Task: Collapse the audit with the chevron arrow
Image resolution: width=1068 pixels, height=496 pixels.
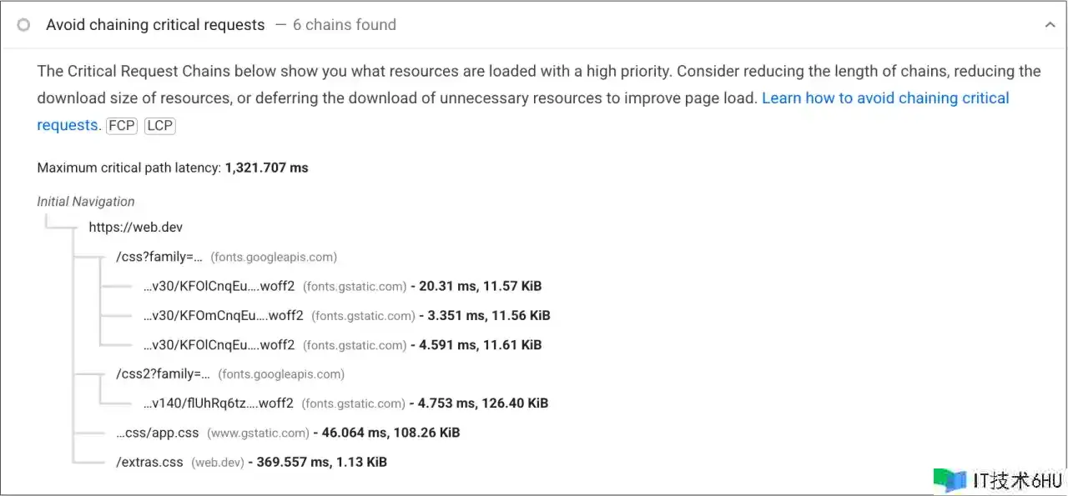Action: 1050,25
